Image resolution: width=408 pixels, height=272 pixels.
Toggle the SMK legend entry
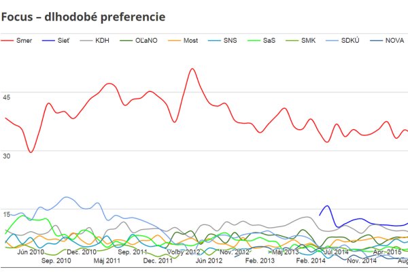309,40
